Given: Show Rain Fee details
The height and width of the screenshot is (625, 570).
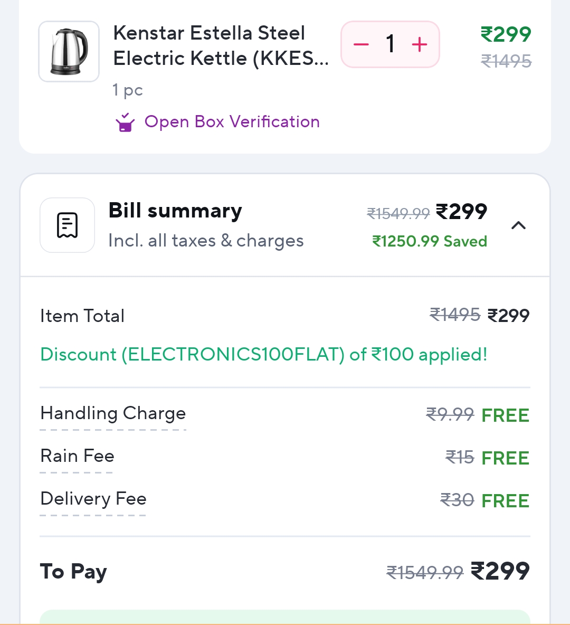Looking at the screenshot, I should [77, 456].
